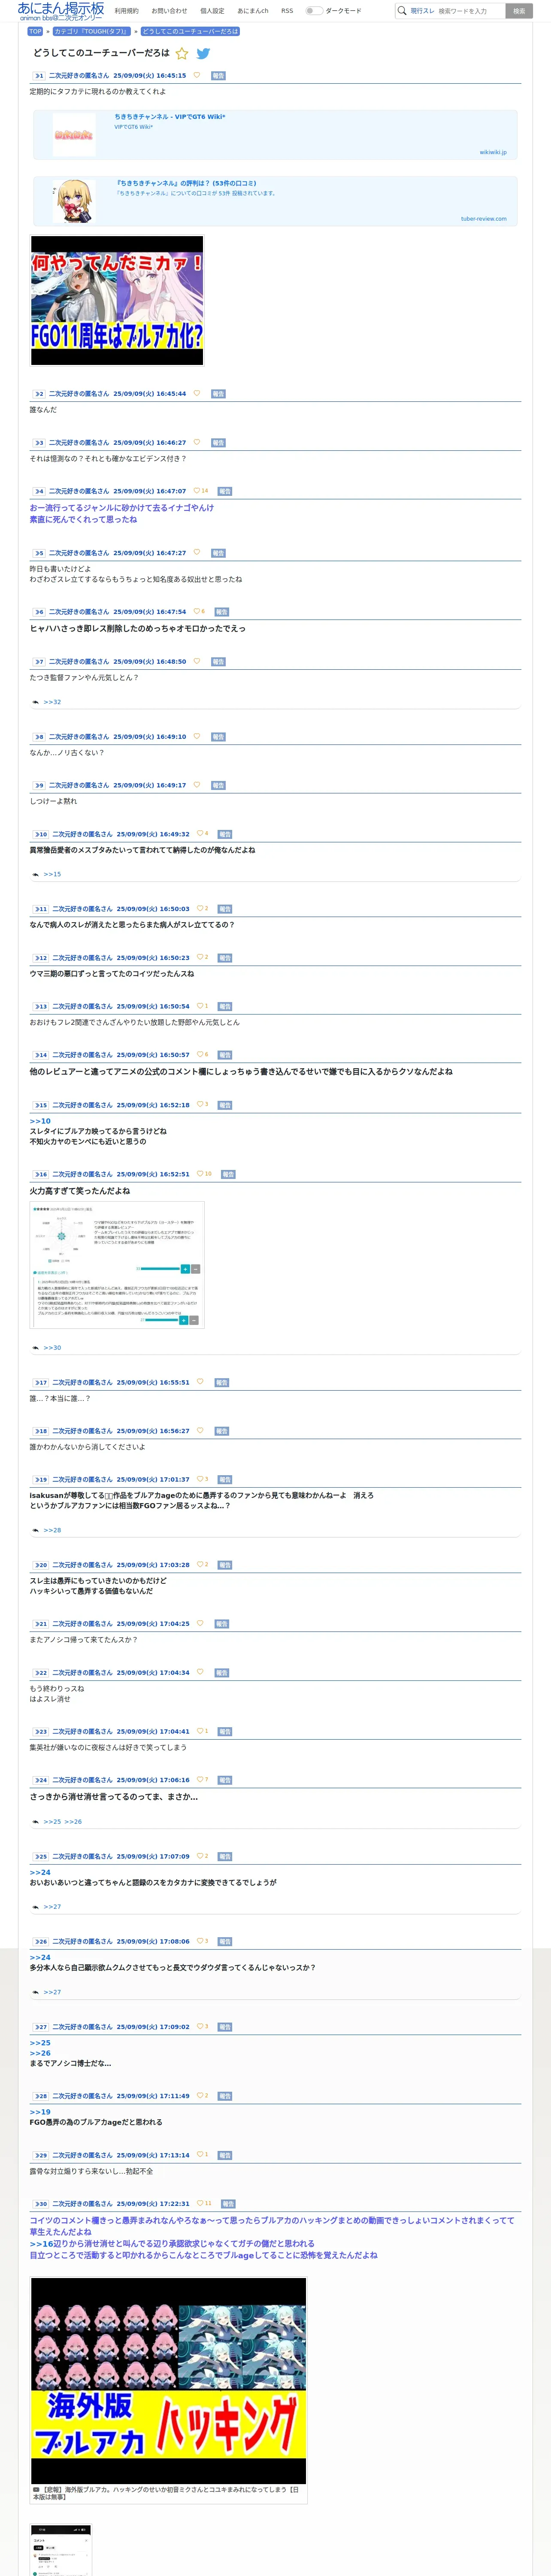Click the あにまん掲示板 site logo
551x2576 pixels.
click(60, 11)
